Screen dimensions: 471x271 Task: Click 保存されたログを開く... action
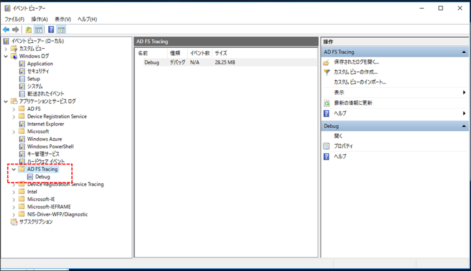tap(356, 62)
